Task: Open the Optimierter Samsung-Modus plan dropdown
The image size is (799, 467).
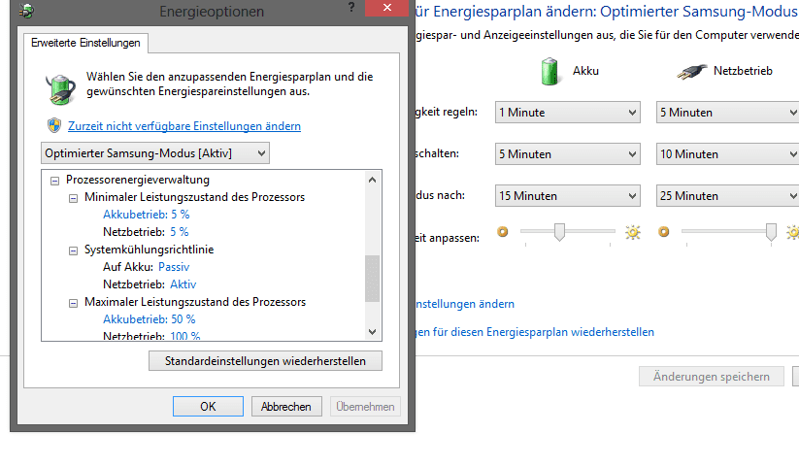Action: click(x=155, y=153)
